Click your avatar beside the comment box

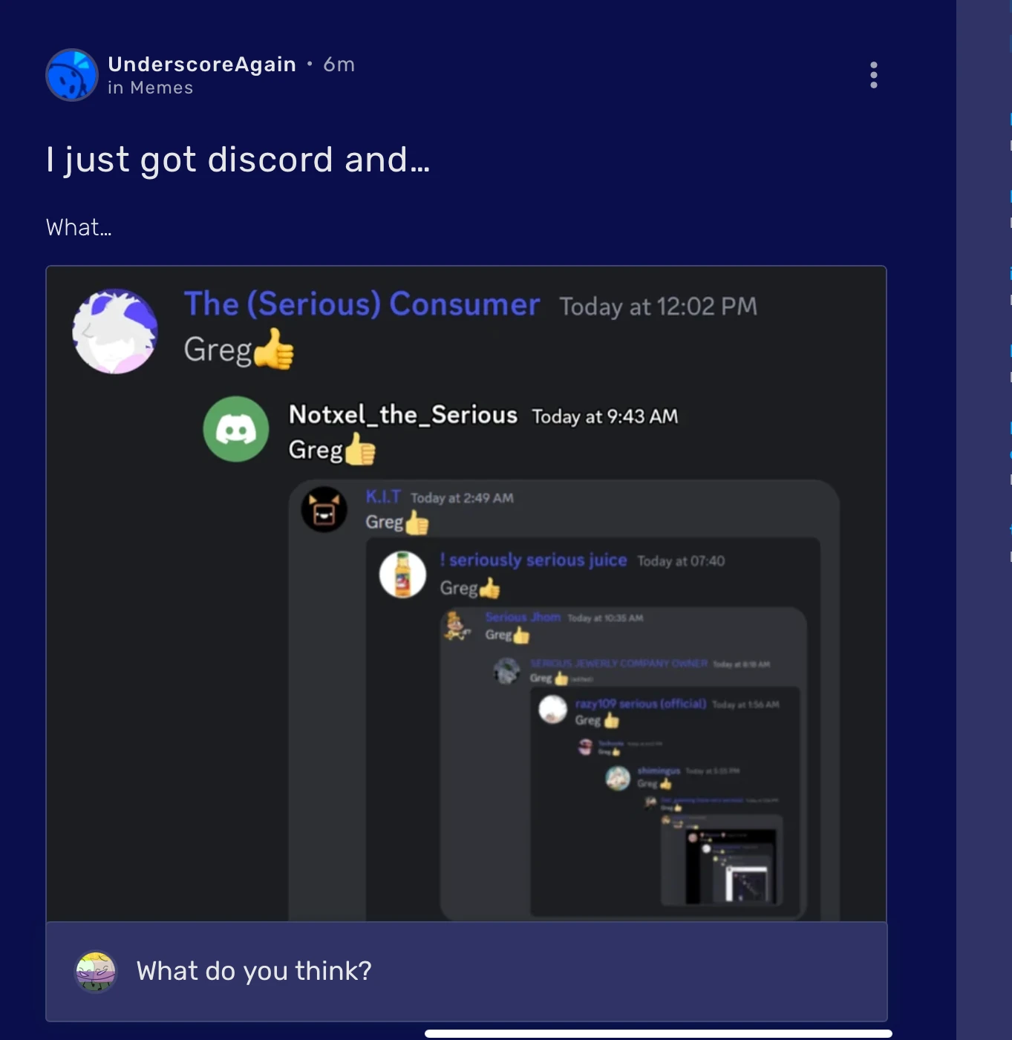pyautogui.click(x=97, y=972)
